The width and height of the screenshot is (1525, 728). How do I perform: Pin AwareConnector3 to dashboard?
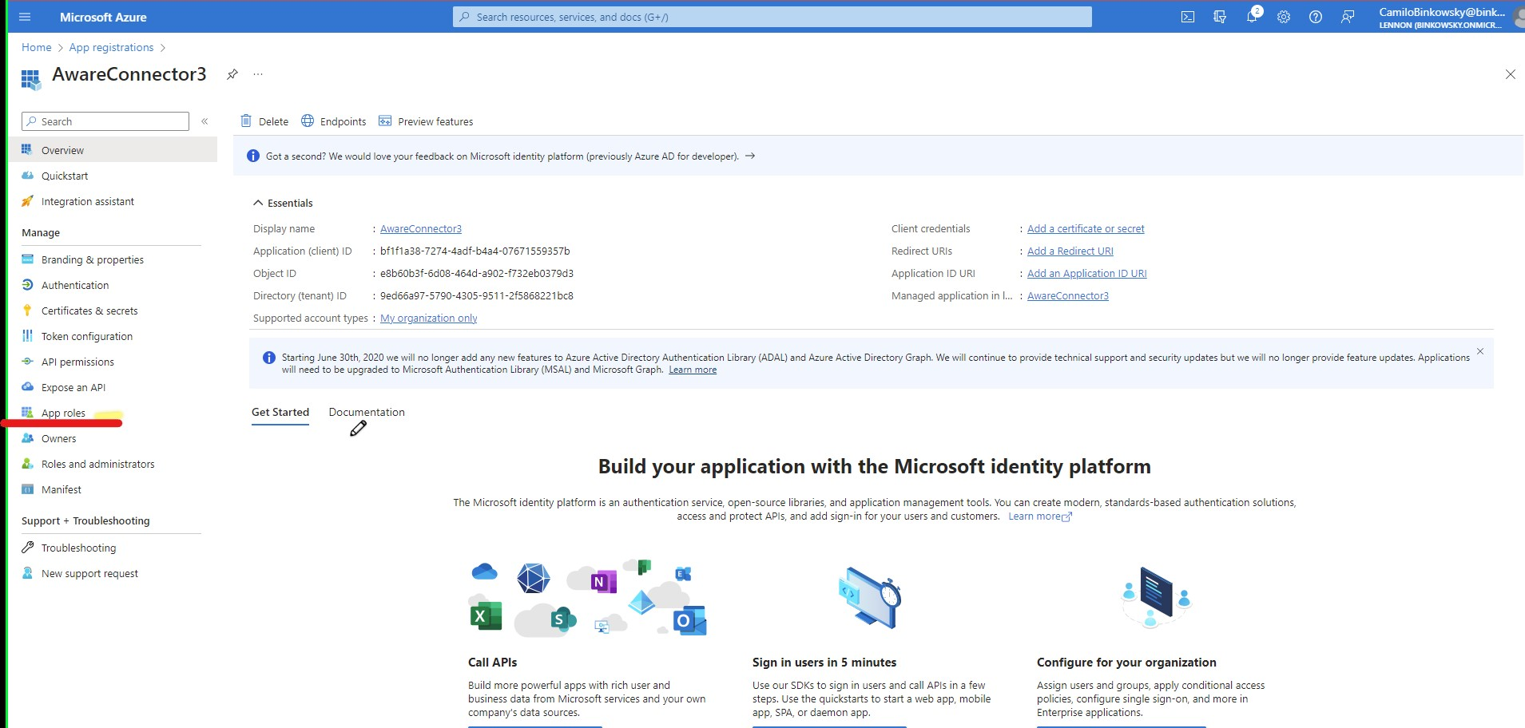[x=232, y=74]
